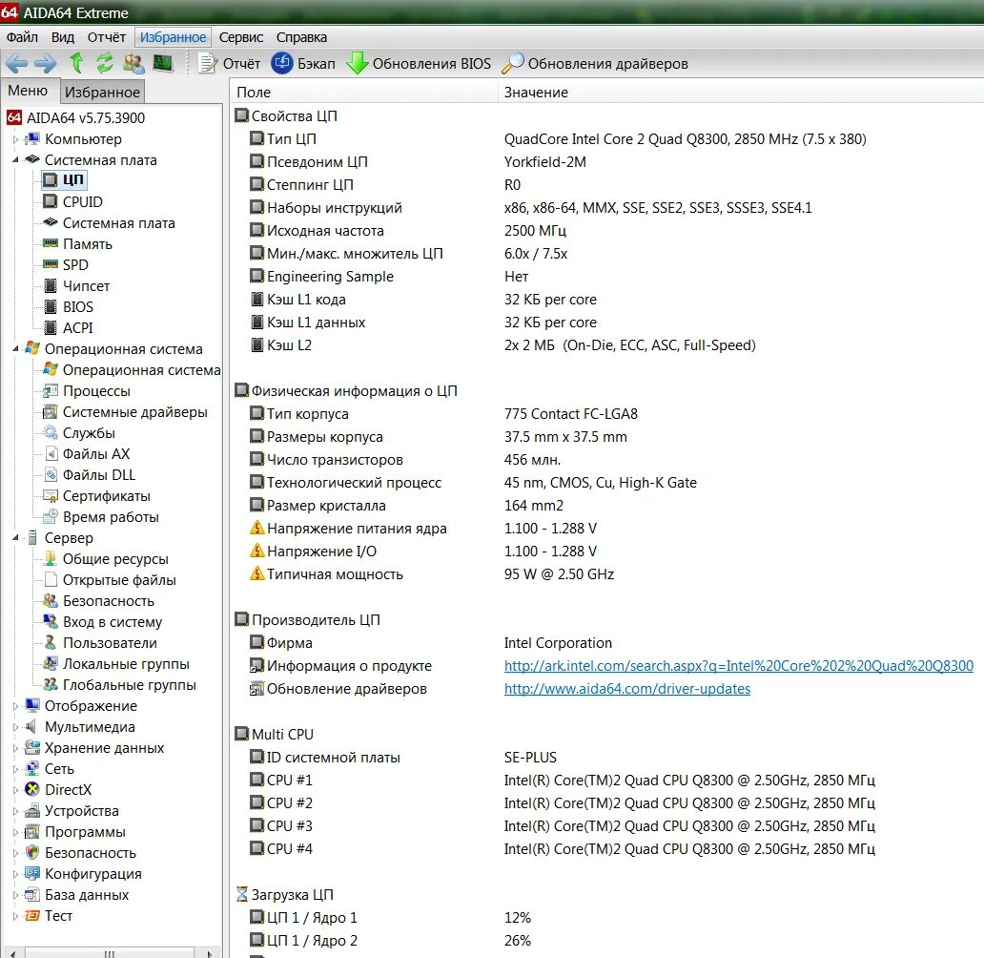This screenshot has height=958, width=984.
Task: Select the Чипсет chip icon
Action: [51, 286]
